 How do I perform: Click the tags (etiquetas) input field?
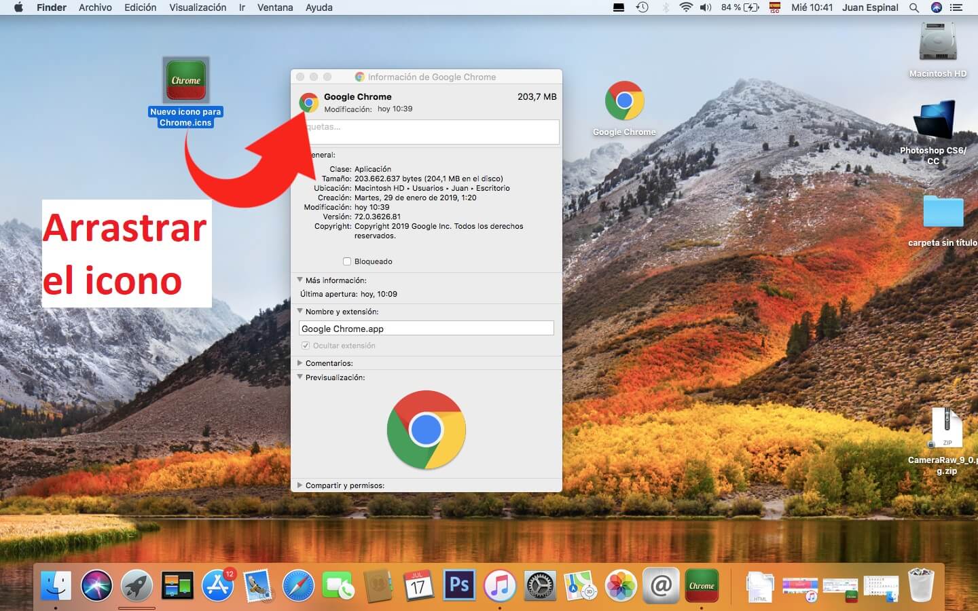click(432, 132)
